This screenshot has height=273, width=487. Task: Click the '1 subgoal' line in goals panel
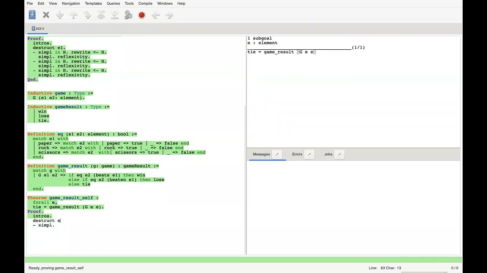[x=259, y=38]
